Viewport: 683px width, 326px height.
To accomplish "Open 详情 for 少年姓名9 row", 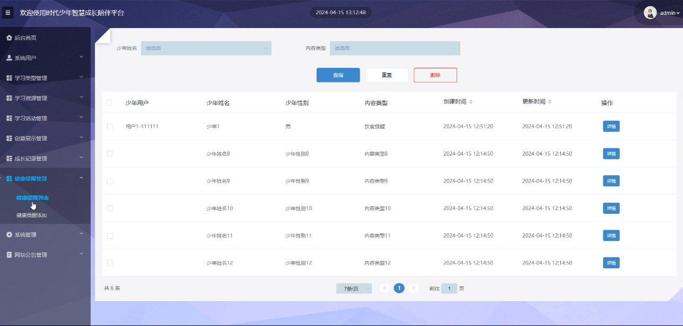I will click(611, 181).
